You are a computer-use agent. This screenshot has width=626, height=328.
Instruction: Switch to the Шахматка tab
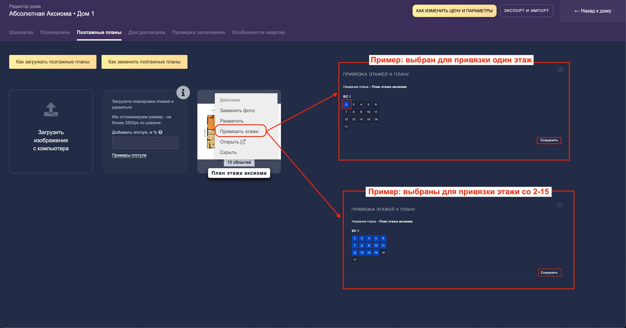point(21,32)
